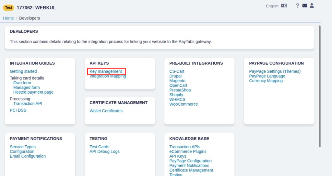This screenshot has width=332, height=176.
Task: Open Knowledge Base Certificate Management link
Action: 191,170
